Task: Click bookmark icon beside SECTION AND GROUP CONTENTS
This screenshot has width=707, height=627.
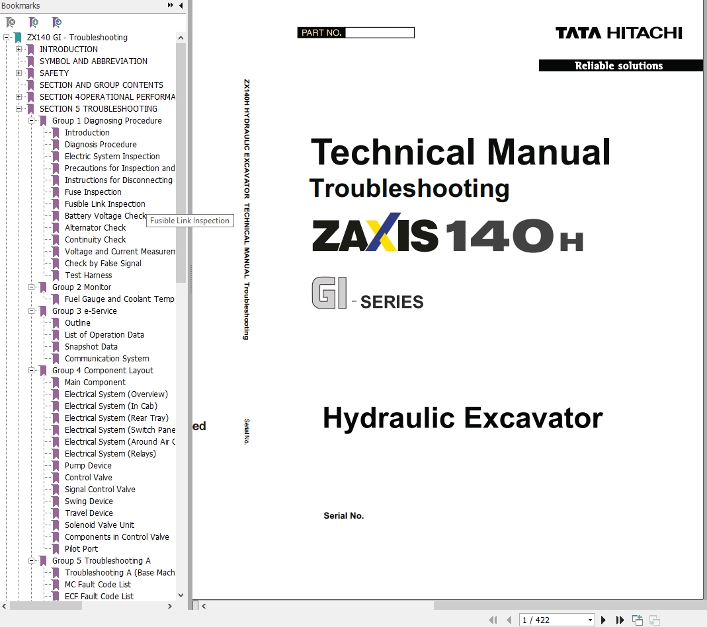Action: click(30, 85)
